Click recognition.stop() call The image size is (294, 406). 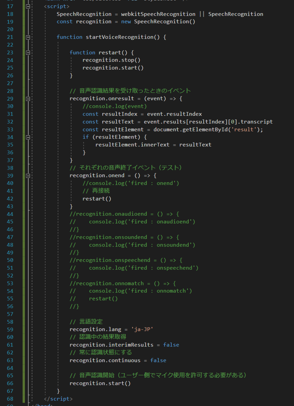[x=111, y=60]
